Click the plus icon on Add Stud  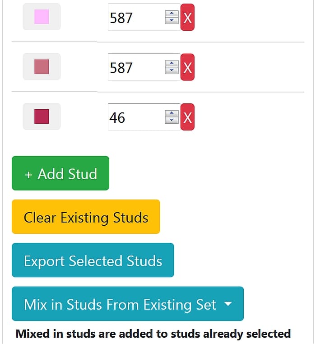(28, 174)
